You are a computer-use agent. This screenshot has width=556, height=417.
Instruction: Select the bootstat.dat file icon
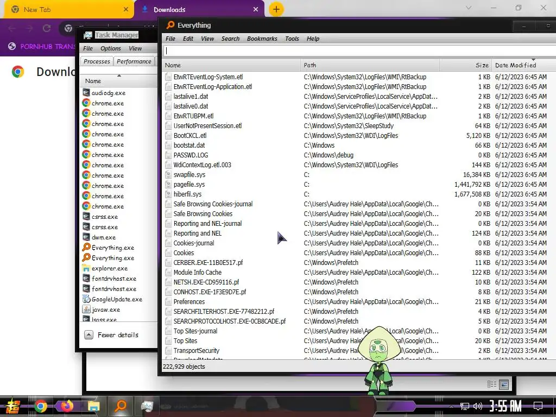(168, 146)
